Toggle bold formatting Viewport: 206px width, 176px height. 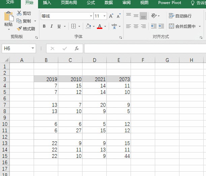44,26
